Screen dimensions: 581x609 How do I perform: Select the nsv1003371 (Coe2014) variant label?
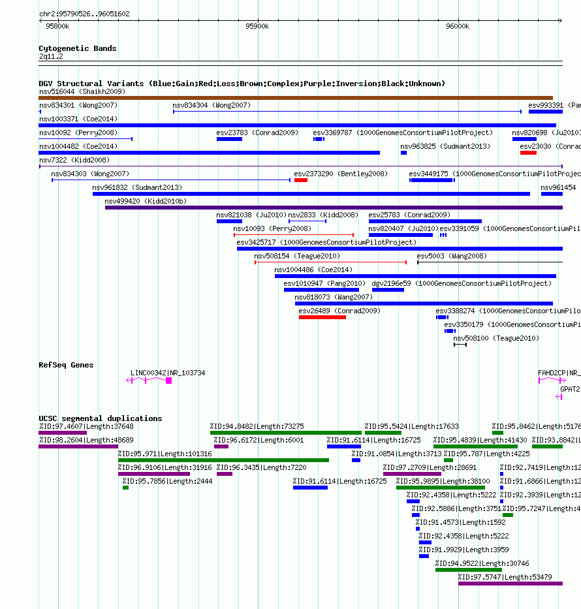coord(78,119)
